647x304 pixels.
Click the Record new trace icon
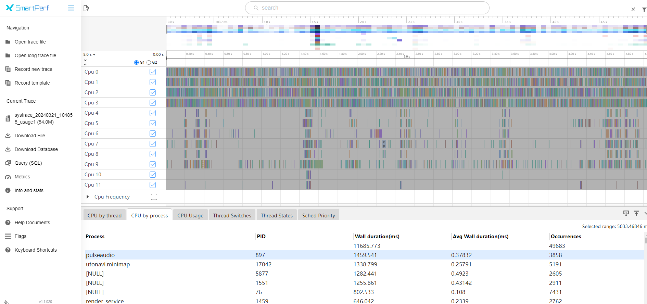coord(8,69)
